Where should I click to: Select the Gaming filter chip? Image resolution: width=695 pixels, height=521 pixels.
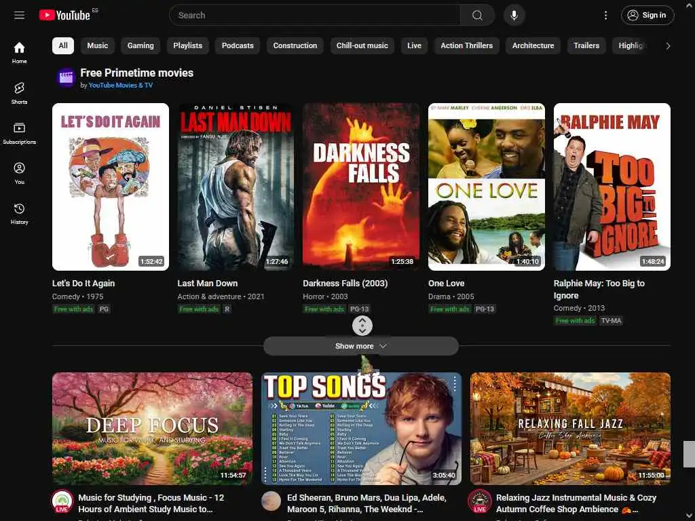tap(140, 45)
